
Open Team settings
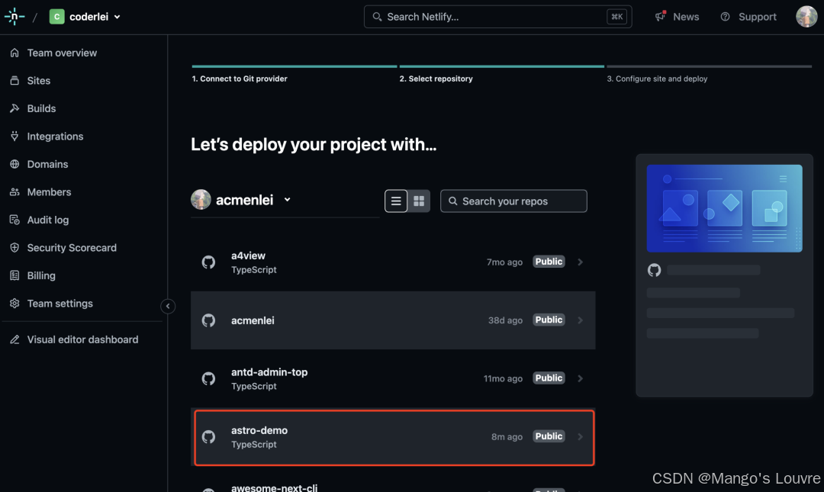(x=60, y=304)
